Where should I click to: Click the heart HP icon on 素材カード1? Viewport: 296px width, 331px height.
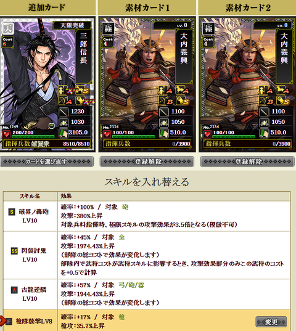click(x=107, y=134)
